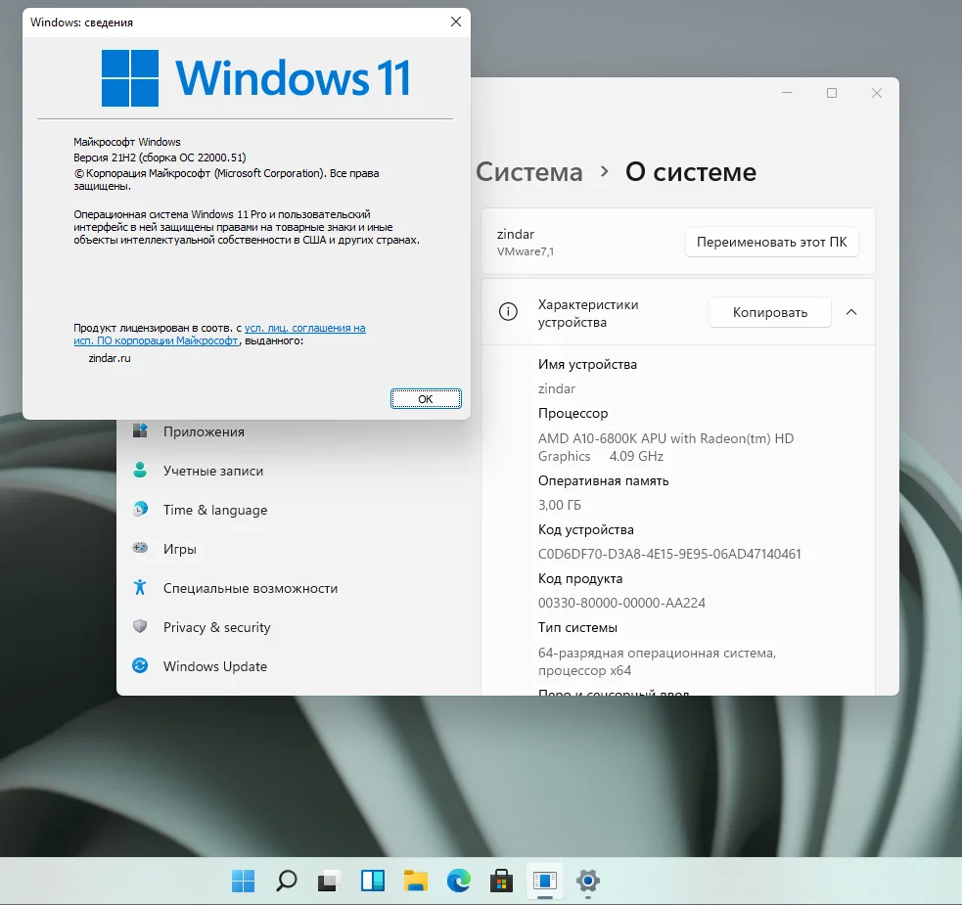Click the Privacy & security shield icon
Screen dimensions: 962x905
[x=141, y=627]
